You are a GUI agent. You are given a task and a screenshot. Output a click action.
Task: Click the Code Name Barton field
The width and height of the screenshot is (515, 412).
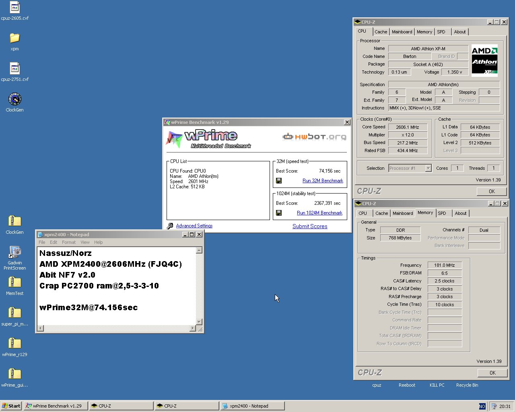click(410, 56)
